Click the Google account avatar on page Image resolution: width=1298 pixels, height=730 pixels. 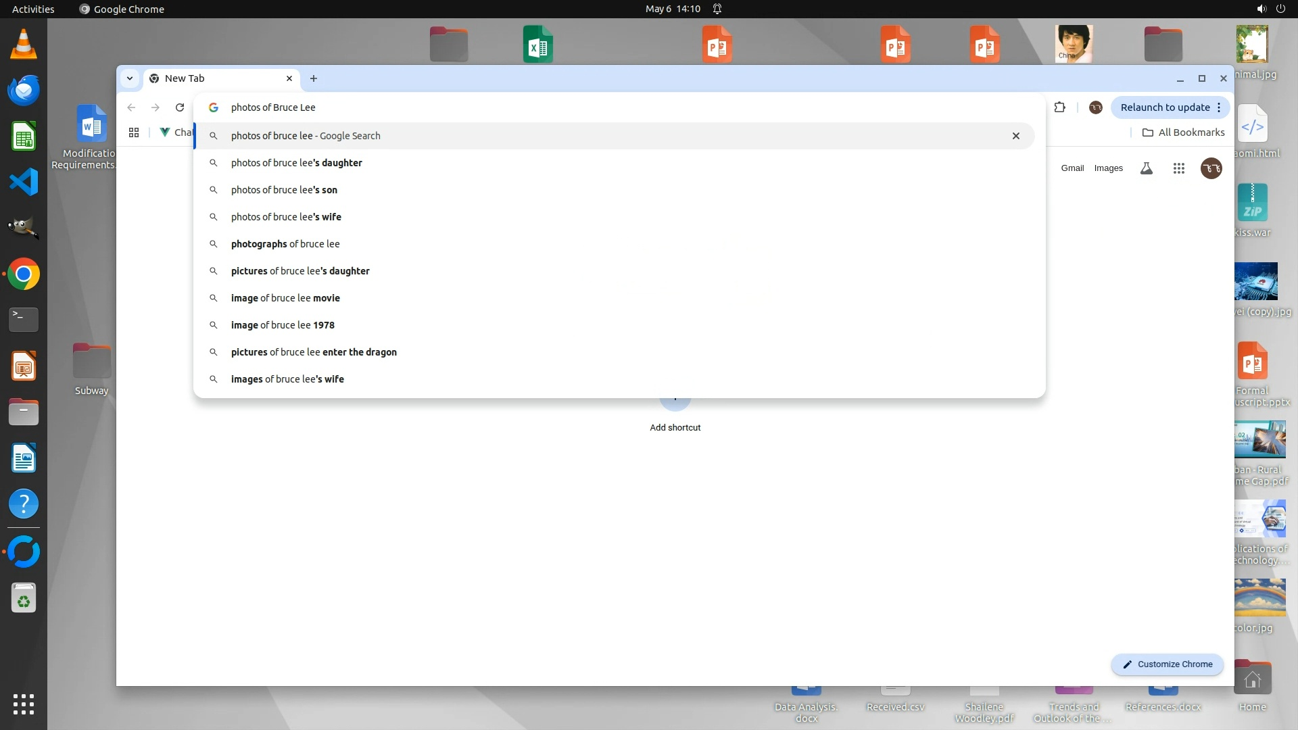point(1211,168)
